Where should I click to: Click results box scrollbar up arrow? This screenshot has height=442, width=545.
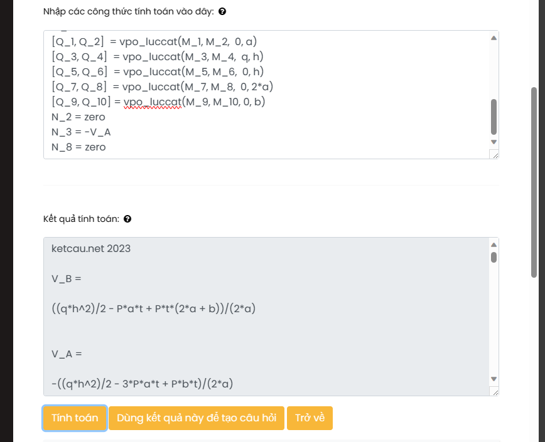click(x=494, y=245)
